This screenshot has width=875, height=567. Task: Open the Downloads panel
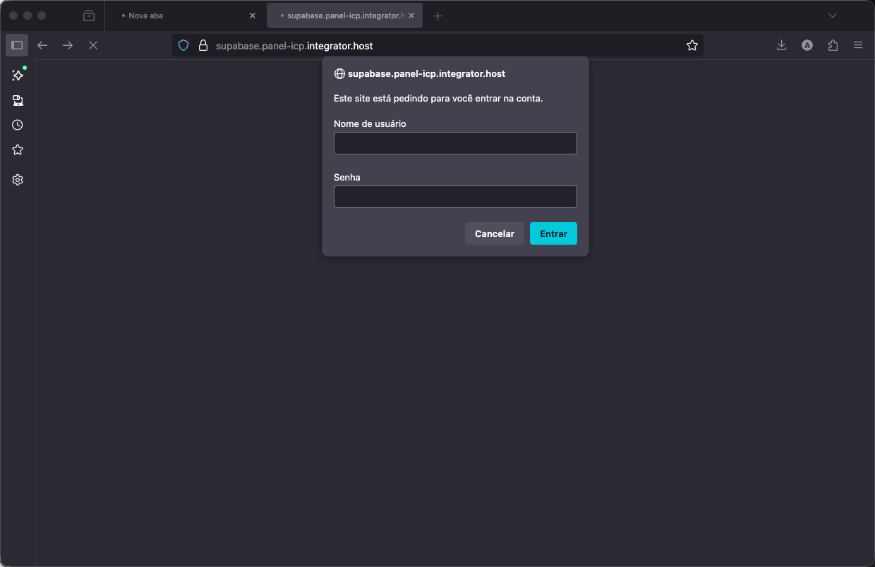tap(781, 44)
